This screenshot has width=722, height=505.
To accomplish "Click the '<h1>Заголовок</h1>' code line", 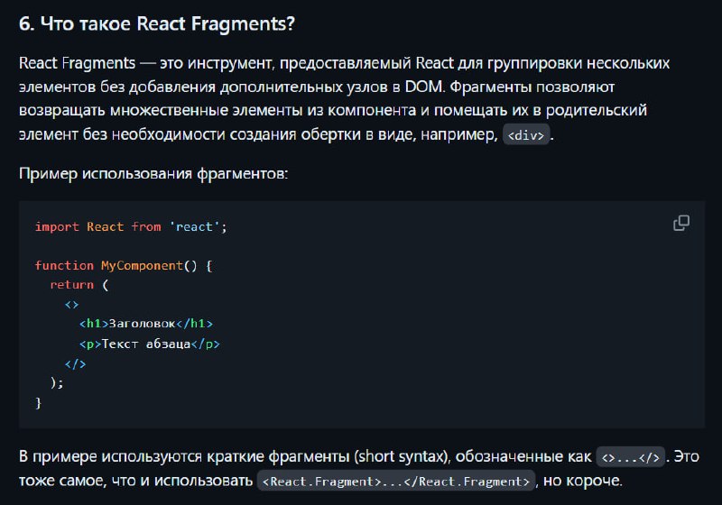I will (x=146, y=324).
